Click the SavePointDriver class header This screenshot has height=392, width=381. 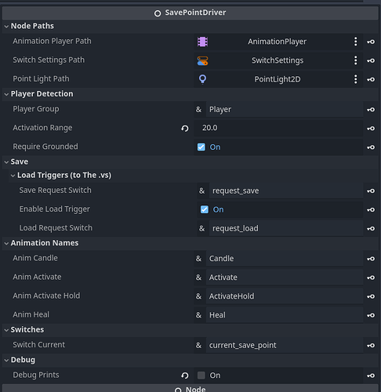click(x=190, y=13)
